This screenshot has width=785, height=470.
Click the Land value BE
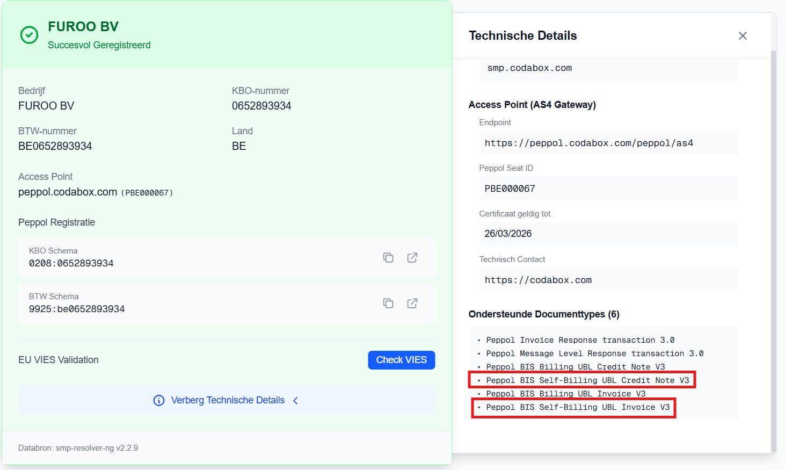coord(239,146)
